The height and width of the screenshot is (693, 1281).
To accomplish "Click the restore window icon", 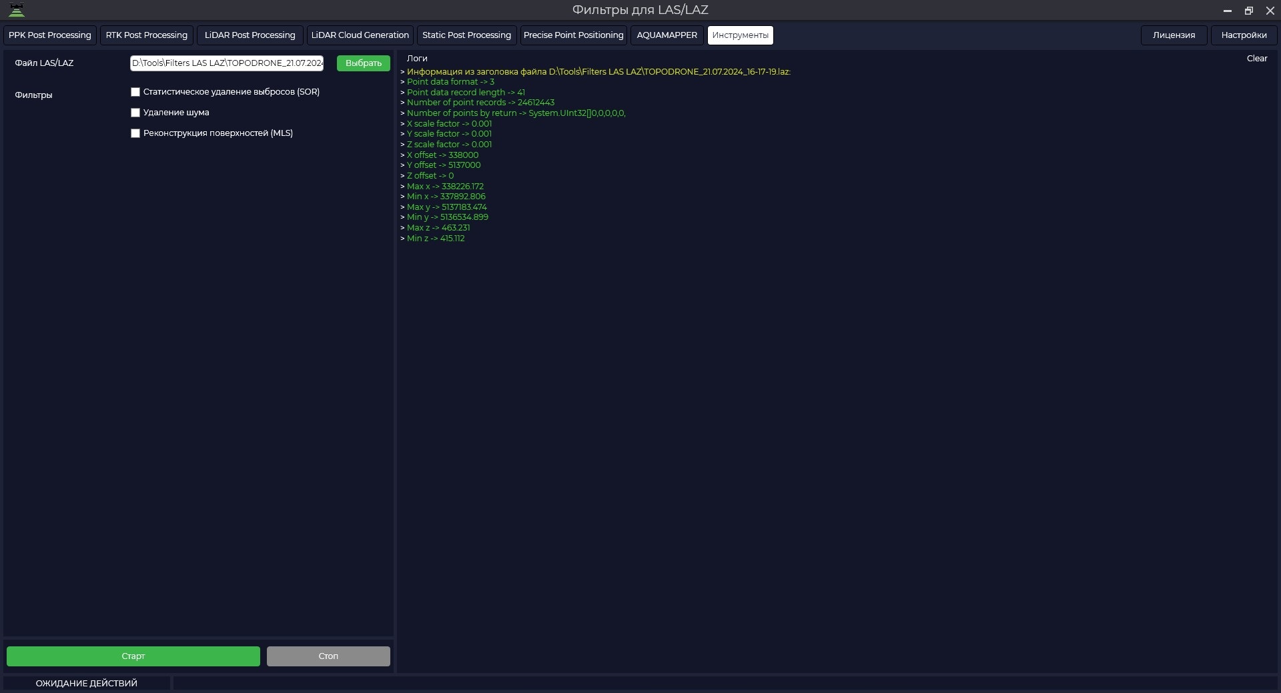I will (1248, 11).
